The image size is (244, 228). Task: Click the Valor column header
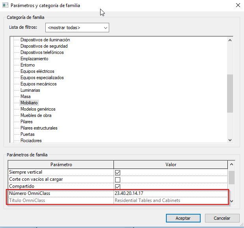[171, 165]
